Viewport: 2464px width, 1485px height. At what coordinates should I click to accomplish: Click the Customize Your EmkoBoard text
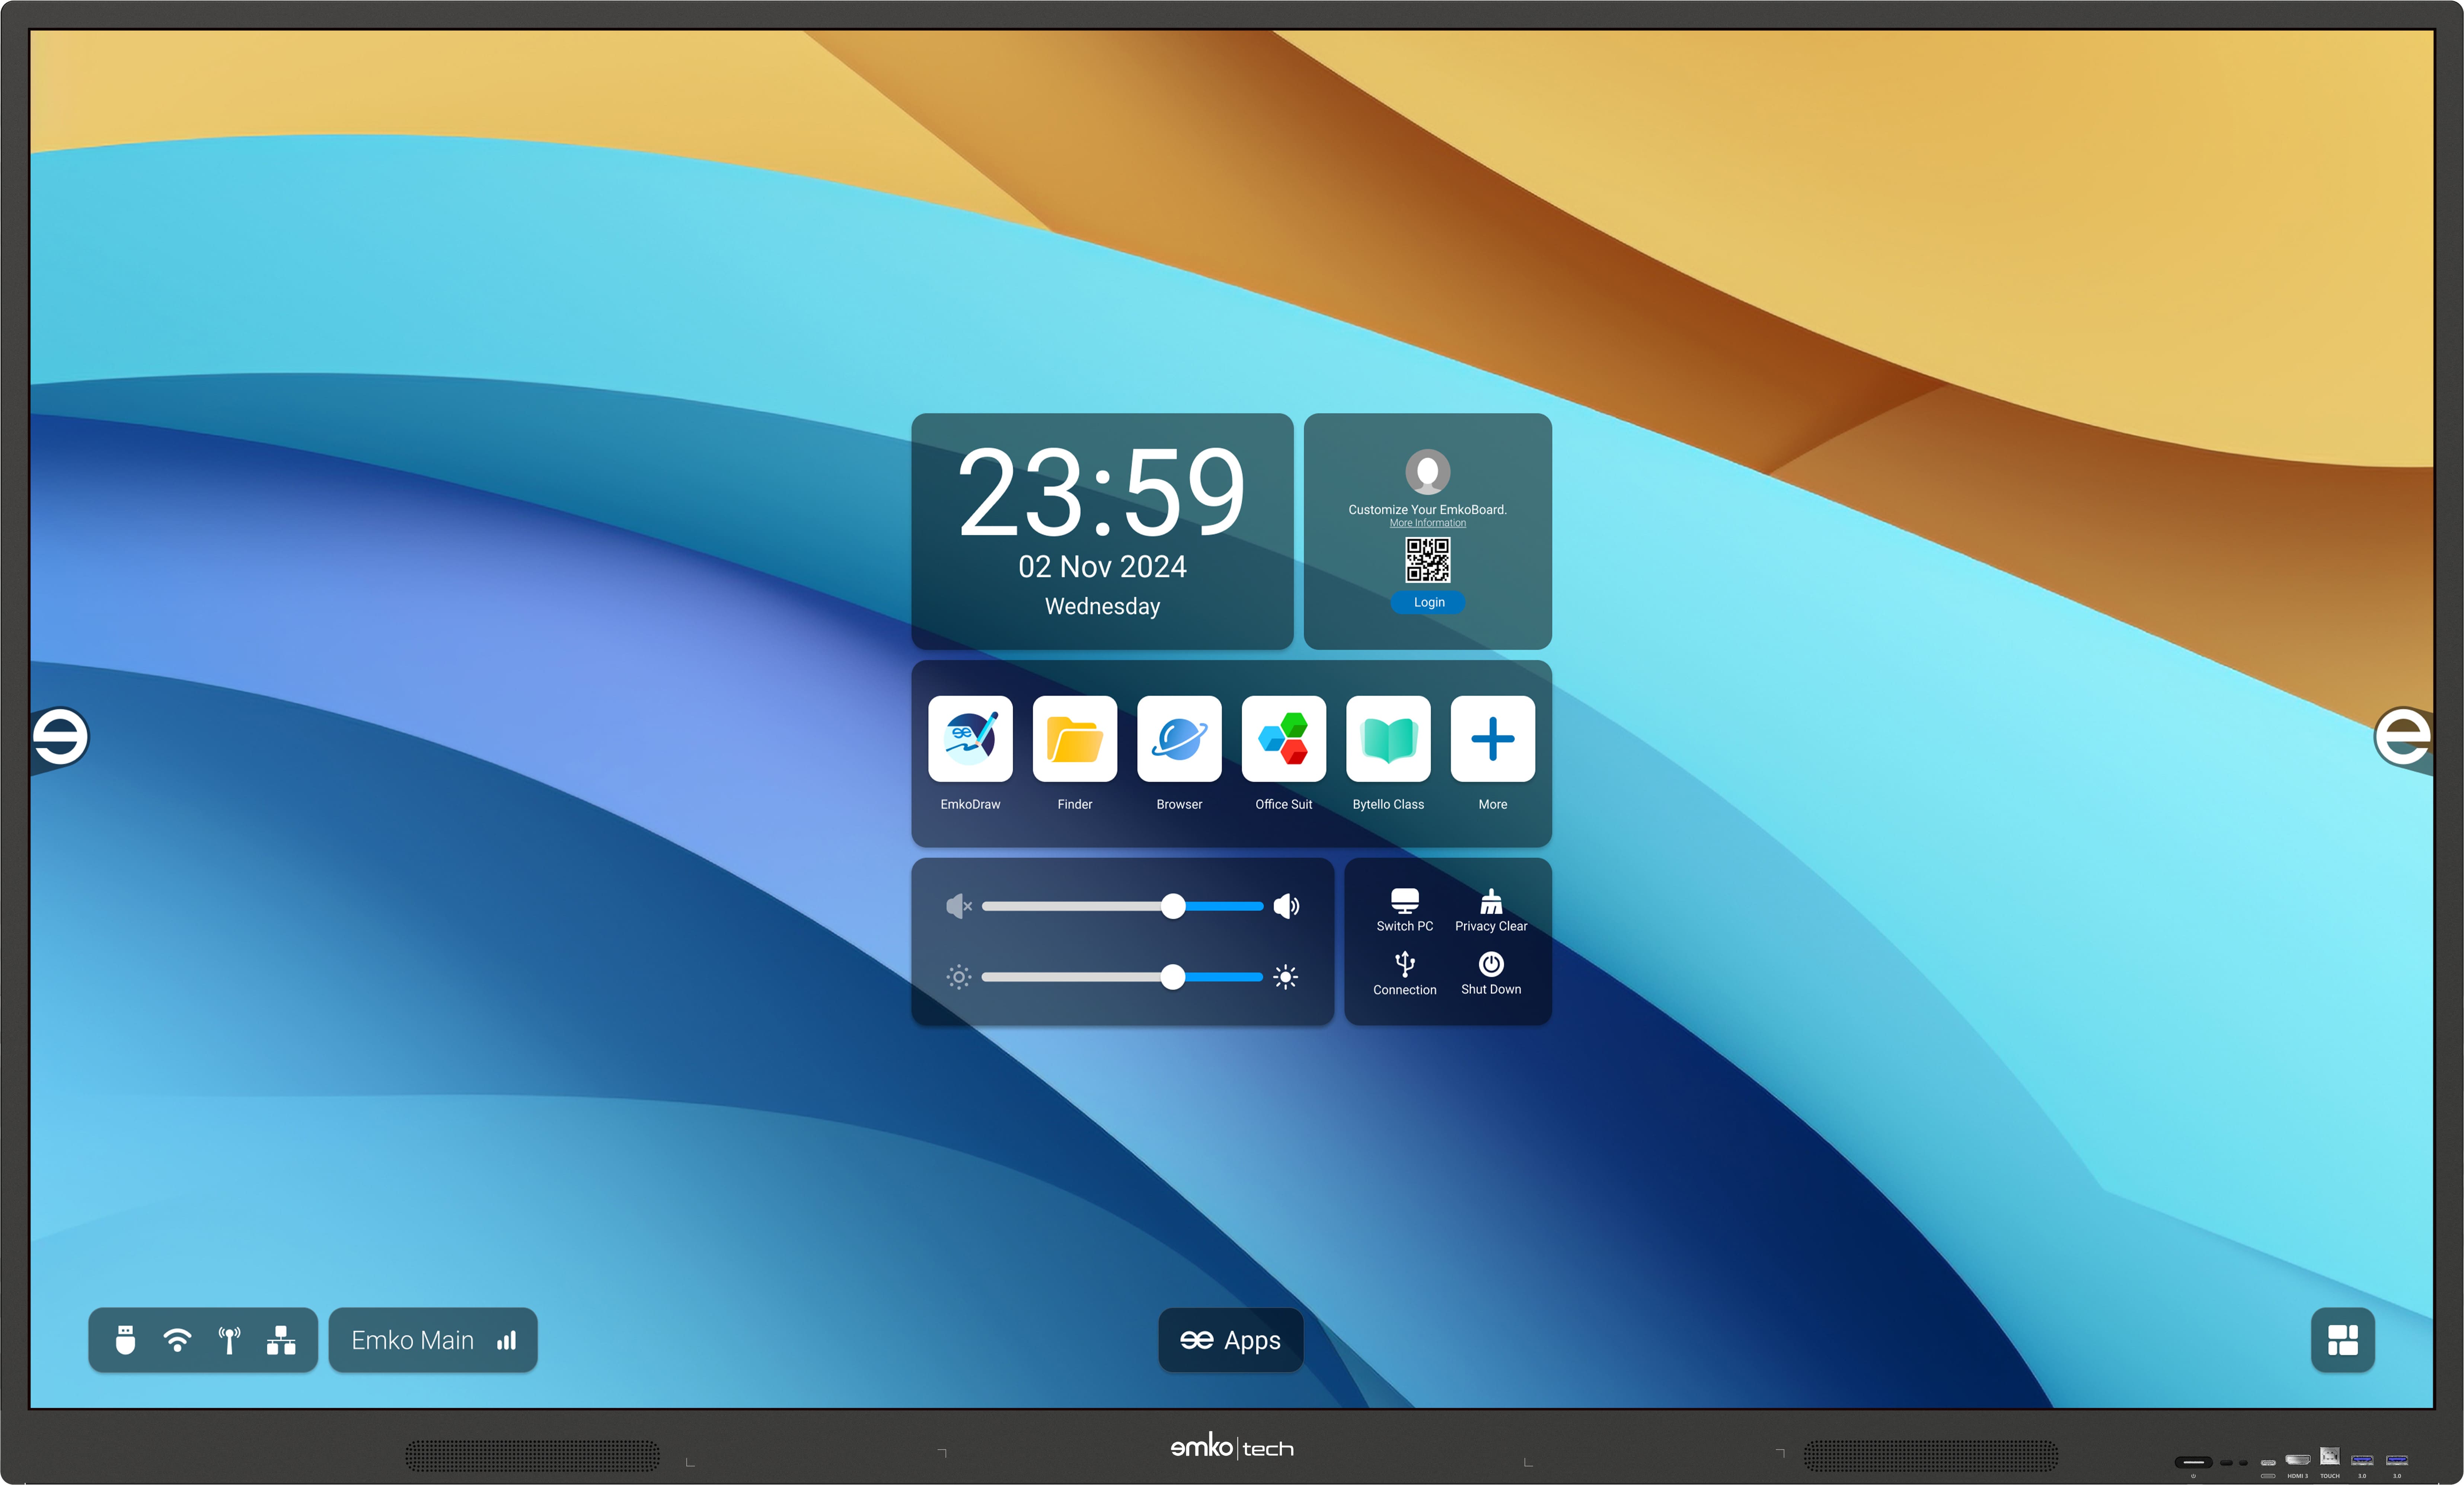click(x=1428, y=510)
